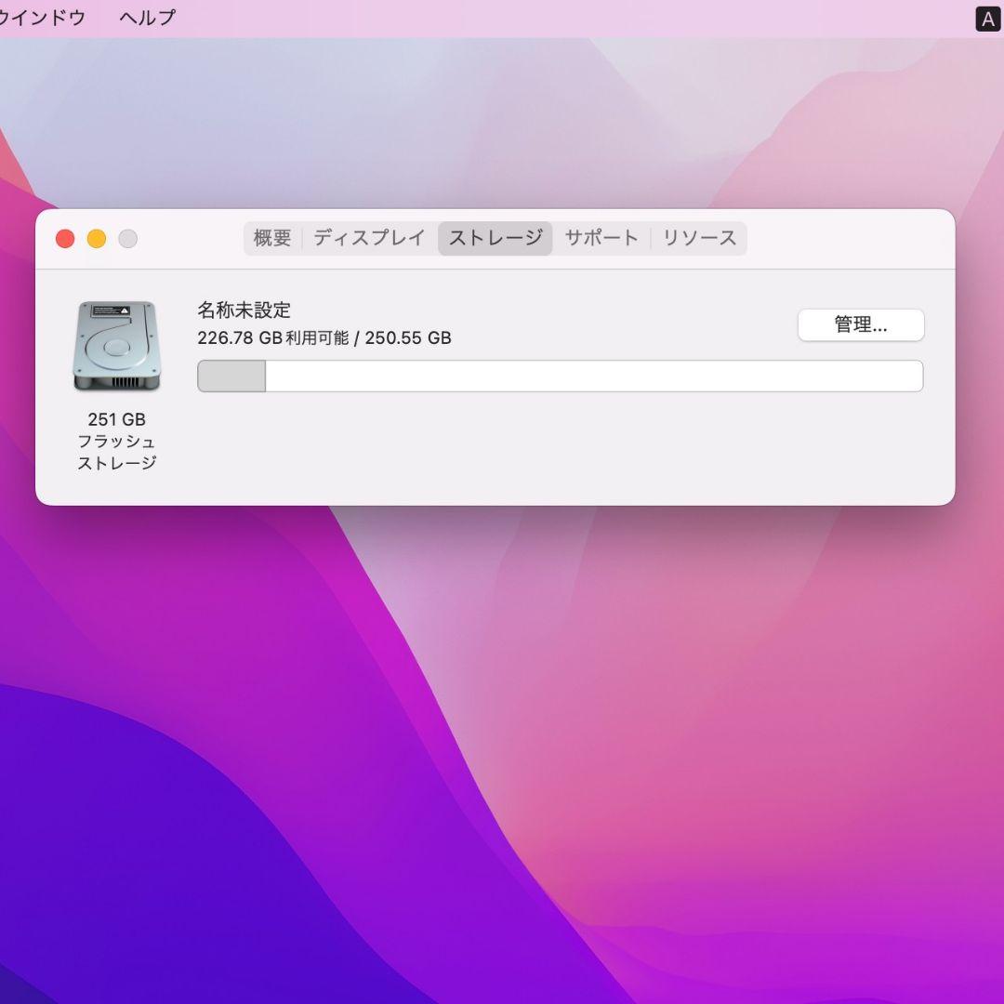Click the 管理... (Manage) button

click(x=861, y=324)
